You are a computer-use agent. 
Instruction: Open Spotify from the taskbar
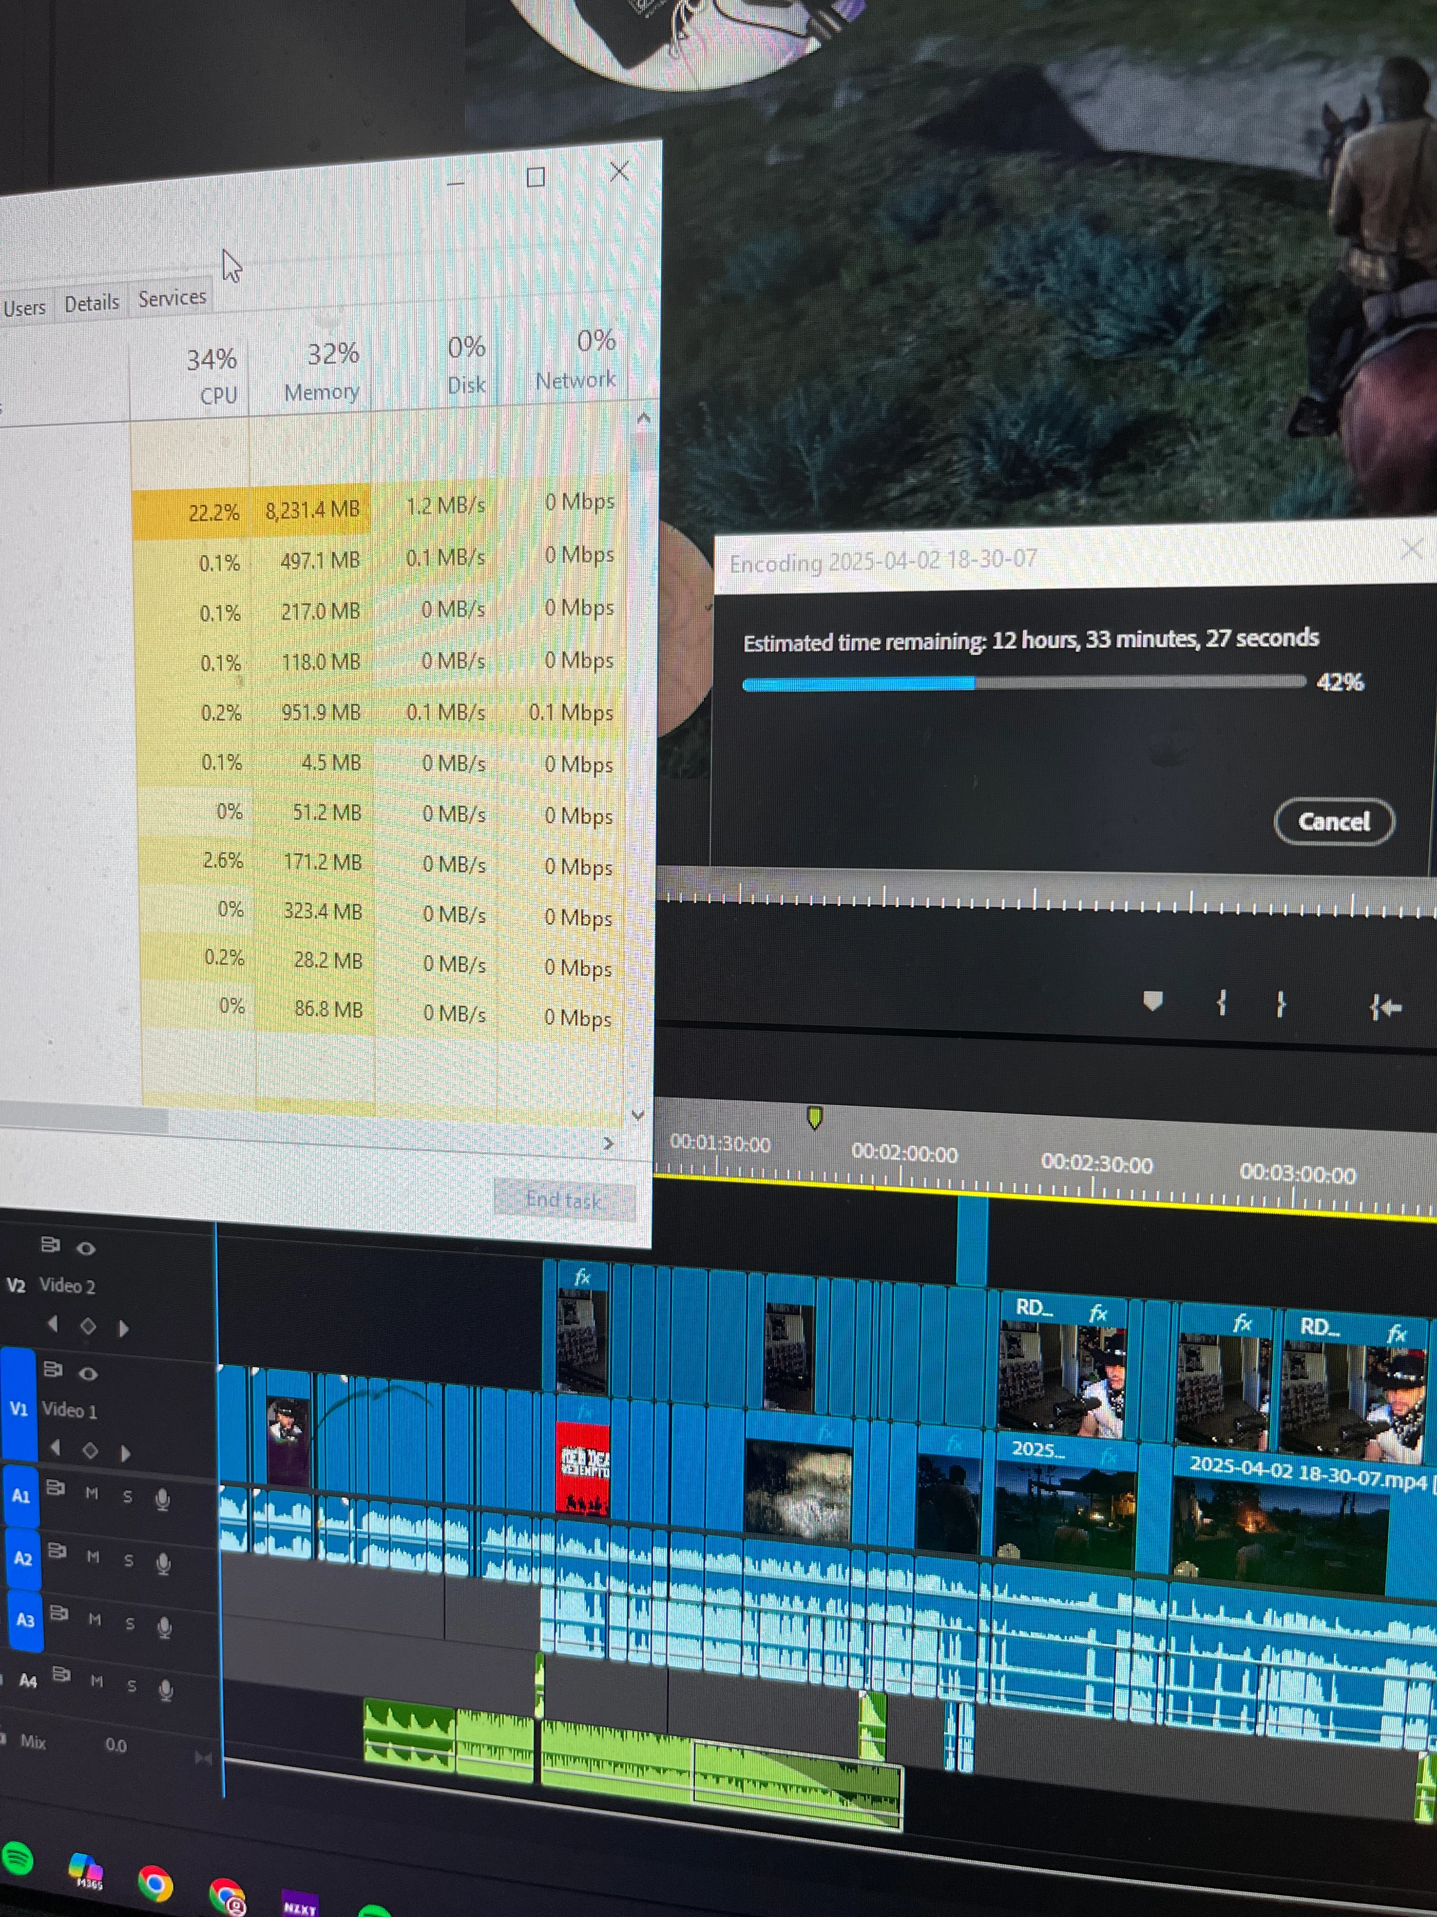pyautogui.click(x=17, y=1858)
